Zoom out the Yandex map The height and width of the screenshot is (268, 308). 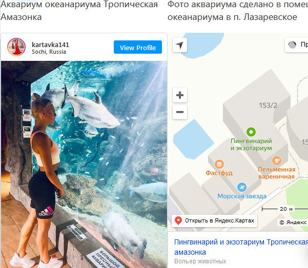(180, 112)
